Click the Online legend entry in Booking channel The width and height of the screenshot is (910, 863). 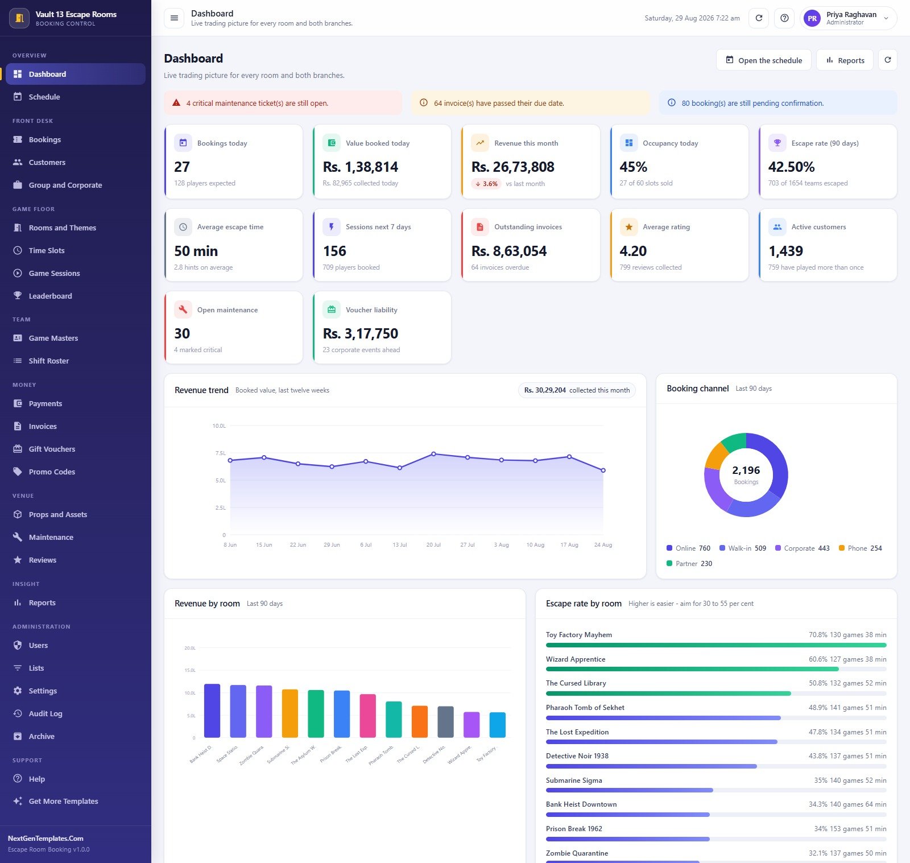(x=688, y=548)
